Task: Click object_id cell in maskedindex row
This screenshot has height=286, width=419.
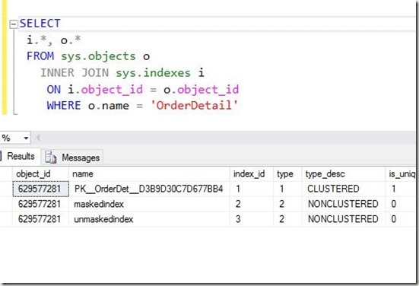Action: tap(40, 205)
